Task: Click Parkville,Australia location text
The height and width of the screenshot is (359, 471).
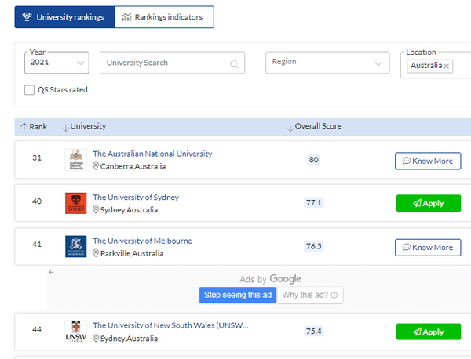Action: [x=132, y=254]
